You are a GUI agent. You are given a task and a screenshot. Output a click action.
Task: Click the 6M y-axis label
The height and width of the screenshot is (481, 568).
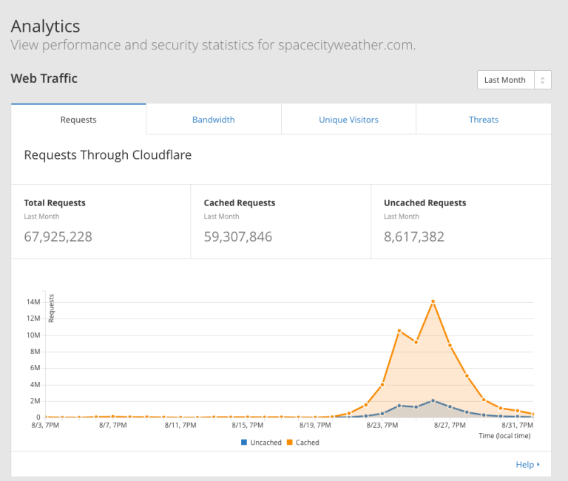pos(35,368)
